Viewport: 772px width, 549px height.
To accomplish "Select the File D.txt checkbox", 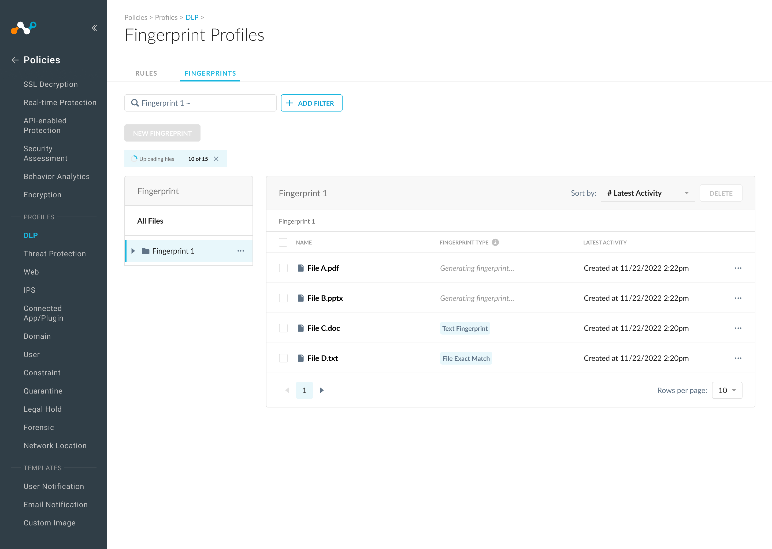I will click(283, 358).
